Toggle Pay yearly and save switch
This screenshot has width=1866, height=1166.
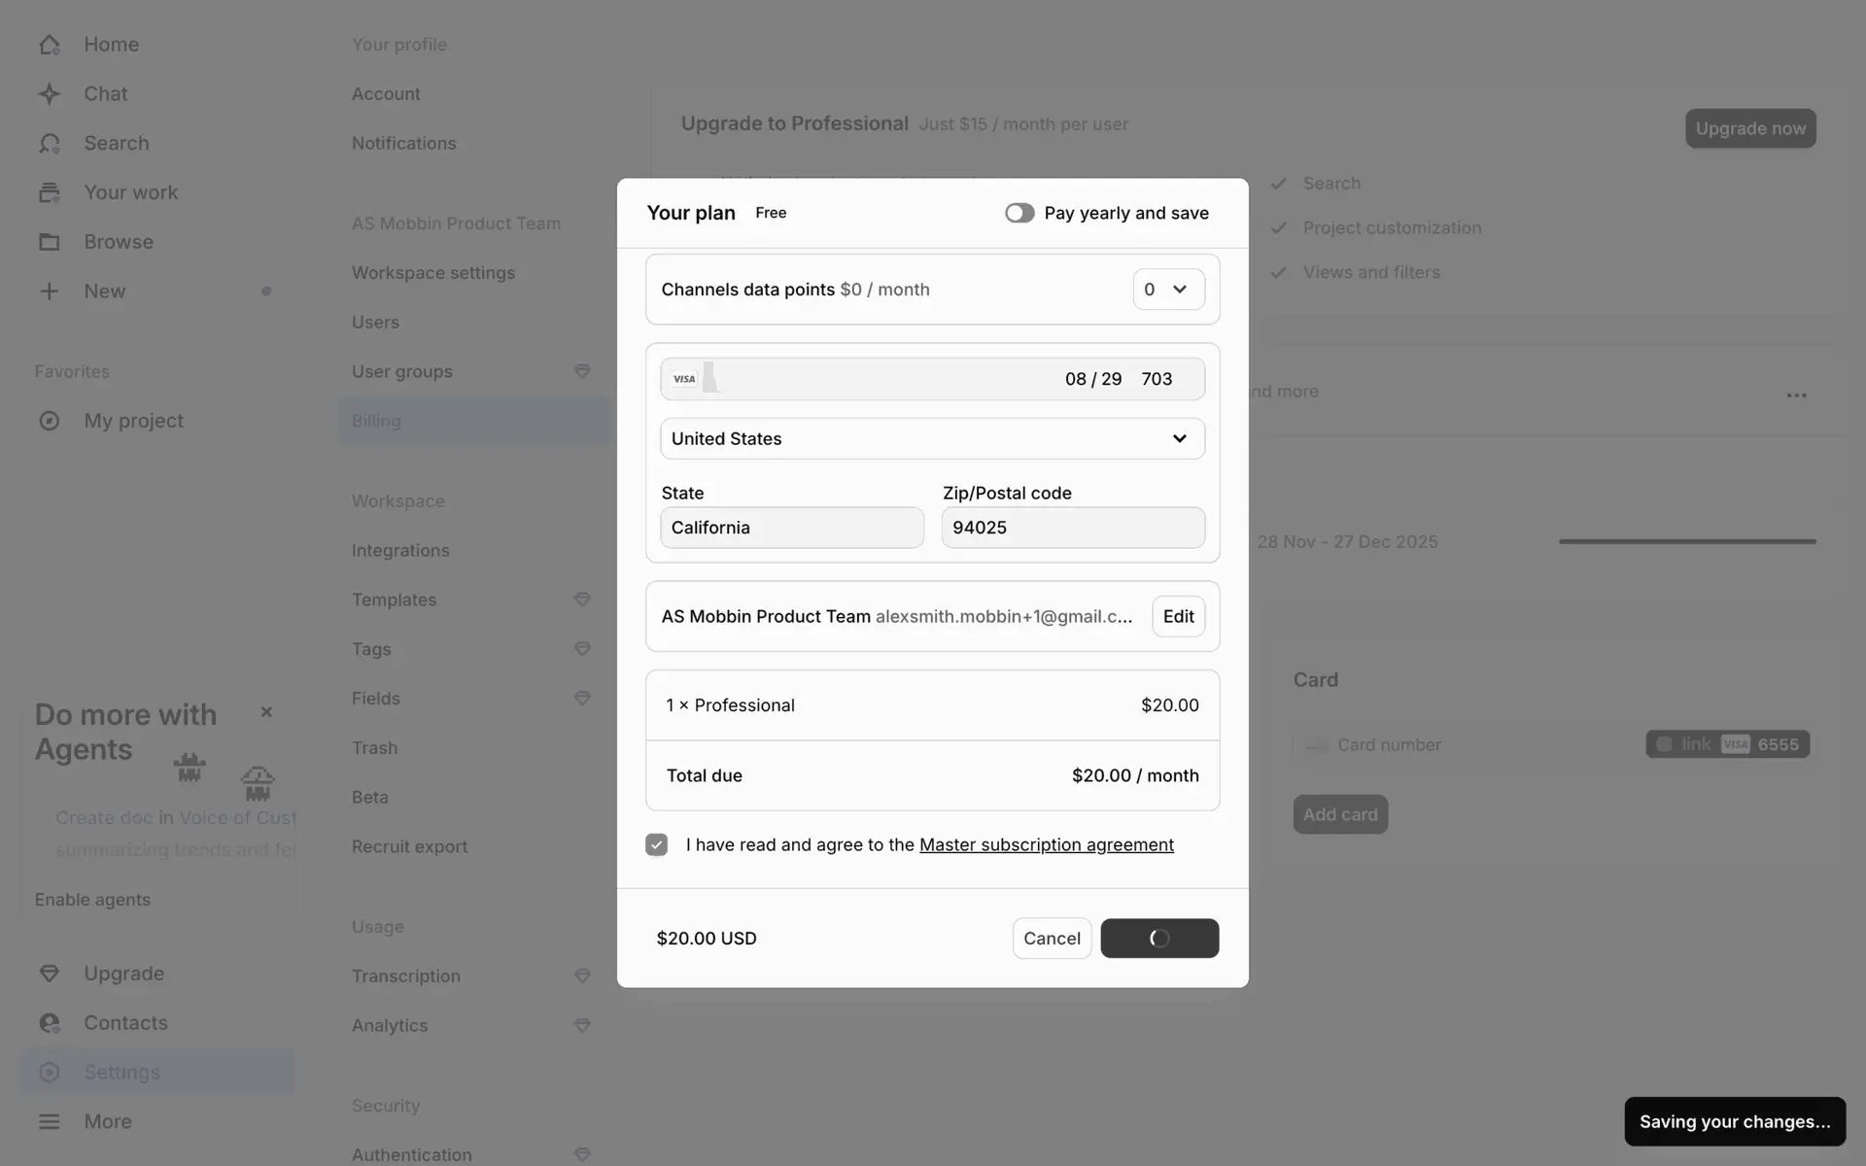pos(1019,213)
